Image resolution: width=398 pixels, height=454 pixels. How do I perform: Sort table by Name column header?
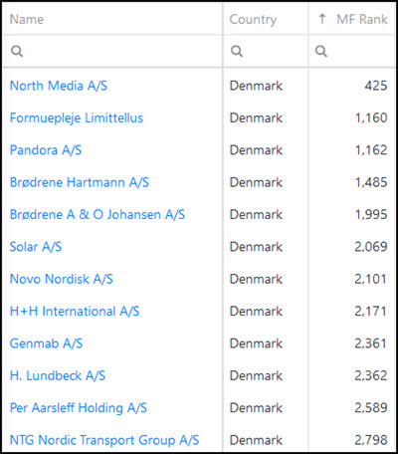[x=27, y=19]
